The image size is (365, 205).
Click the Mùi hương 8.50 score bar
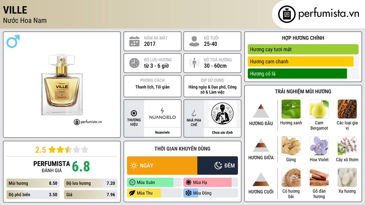point(33,183)
